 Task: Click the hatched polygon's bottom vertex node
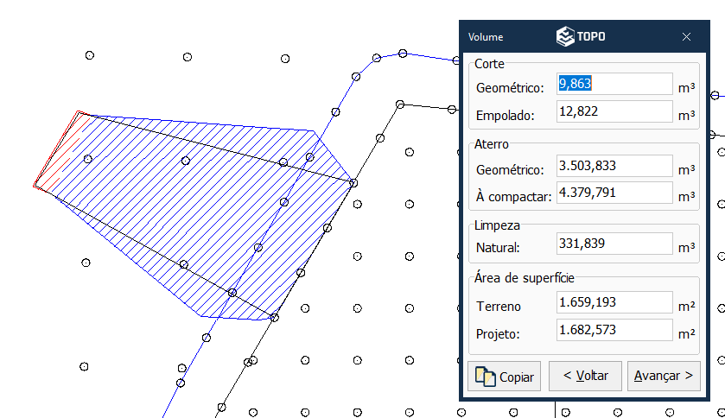tap(274, 318)
